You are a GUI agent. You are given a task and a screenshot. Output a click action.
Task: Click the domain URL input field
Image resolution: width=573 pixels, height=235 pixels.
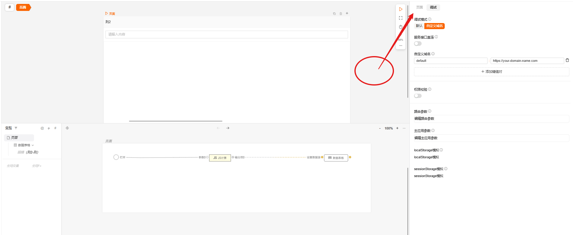click(527, 61)
